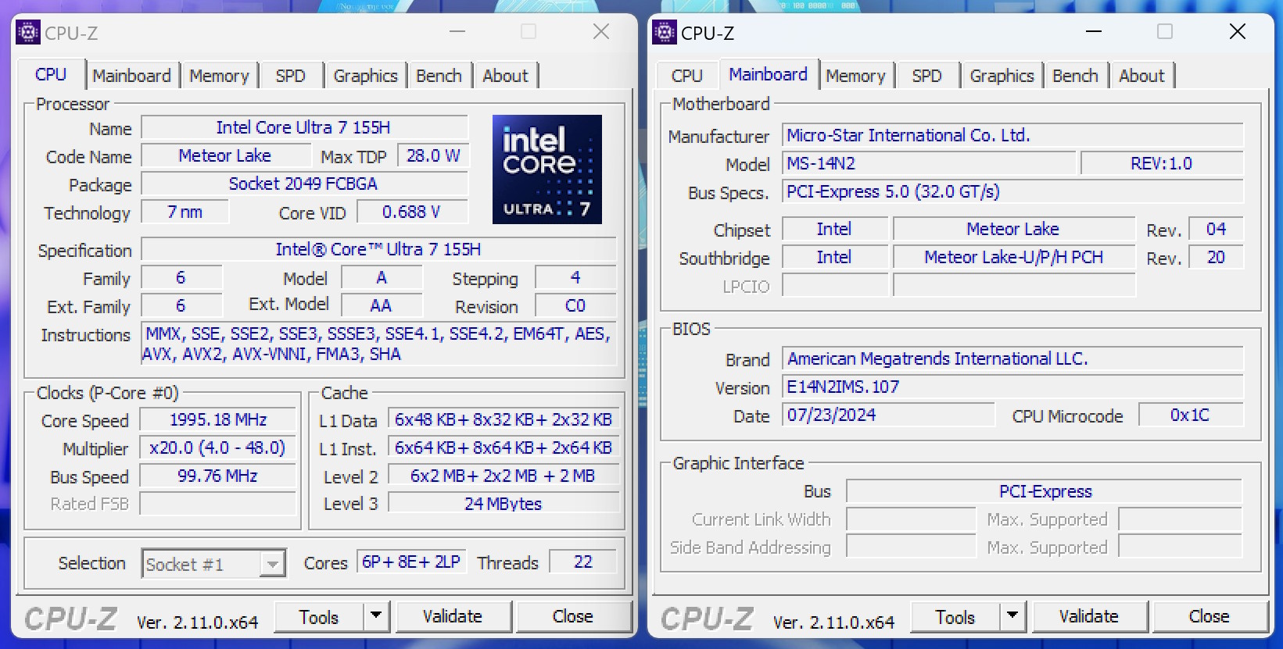The image size is (1283, 649).
Task: Click Graphic Interface Bus value PCI-Express
Action: 1045,491
